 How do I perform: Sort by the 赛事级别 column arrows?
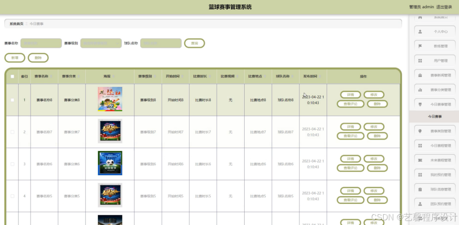point(155,76)
